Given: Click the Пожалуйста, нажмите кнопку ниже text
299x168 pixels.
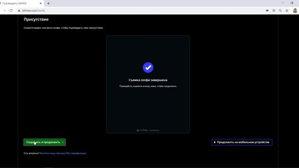Looking at the screenshot, I should [148, 86].
